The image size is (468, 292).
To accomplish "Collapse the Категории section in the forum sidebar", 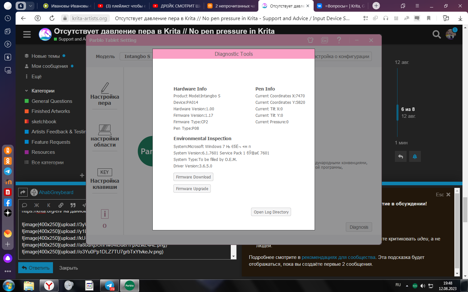I will coord(26,91).
